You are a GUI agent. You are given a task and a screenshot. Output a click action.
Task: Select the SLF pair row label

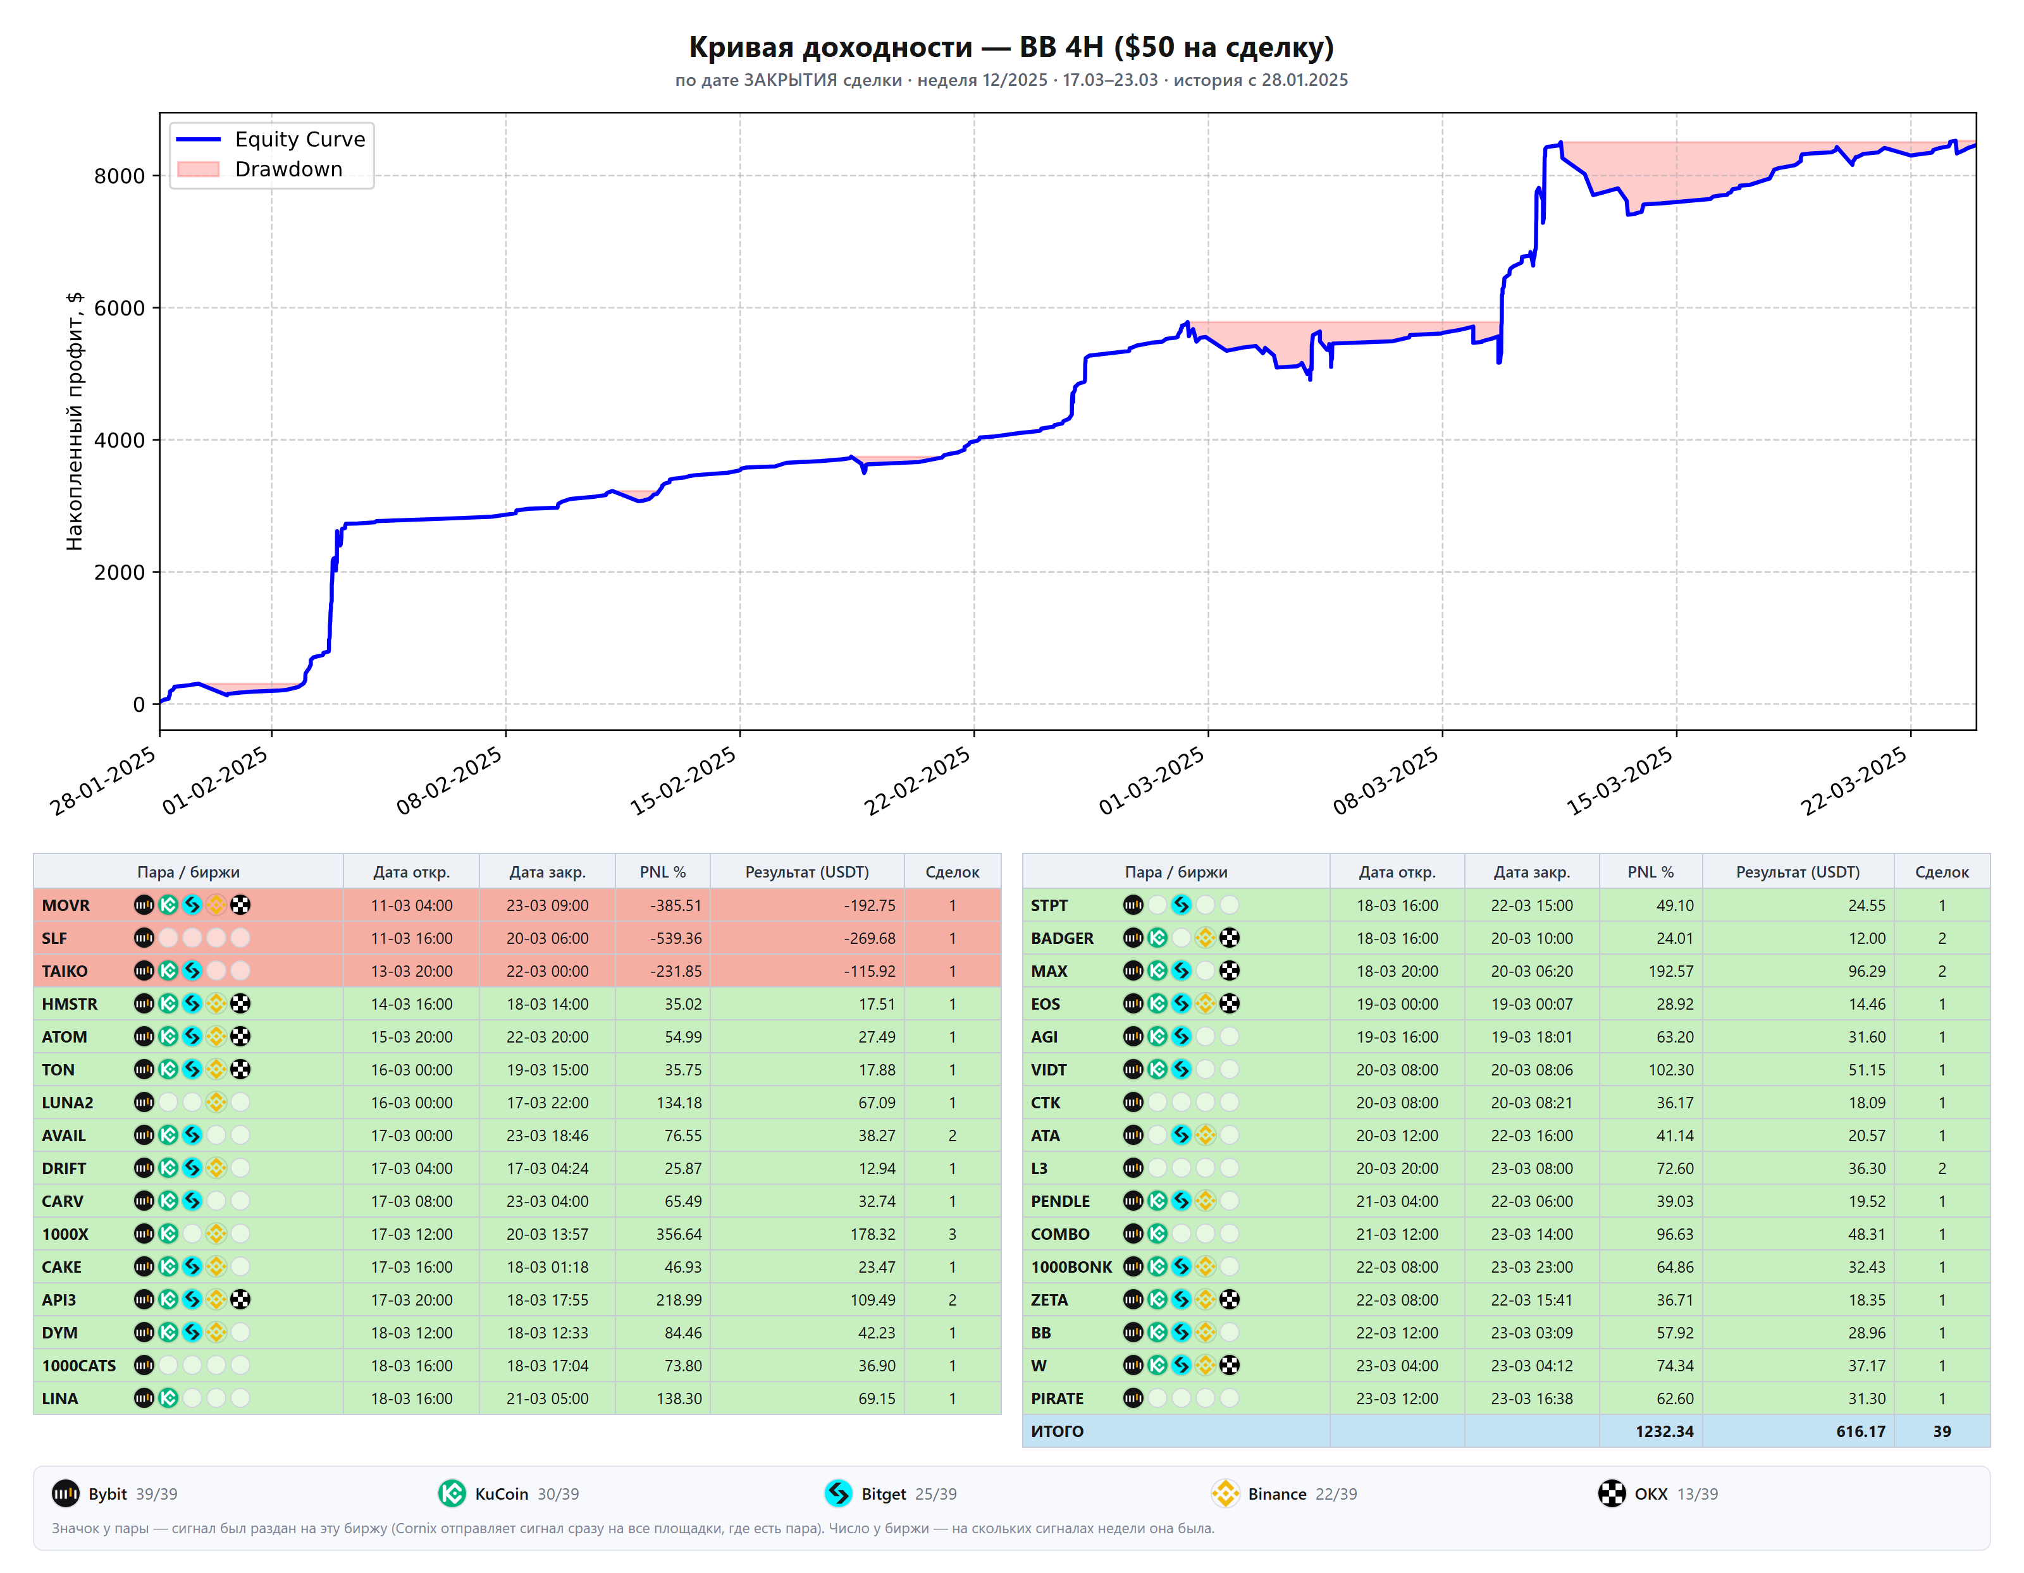click(x=54, y=938)
